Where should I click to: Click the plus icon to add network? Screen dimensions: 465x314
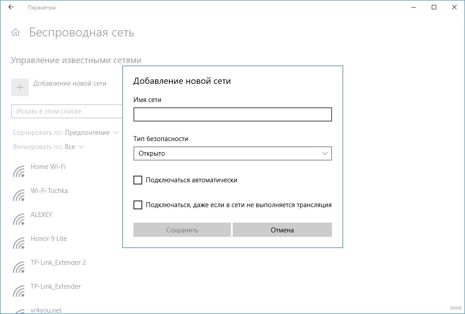[20, 87]
